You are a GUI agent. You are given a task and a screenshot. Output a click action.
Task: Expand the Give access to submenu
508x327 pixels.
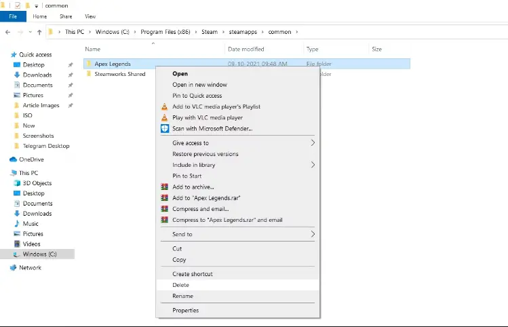tap(313, 143)
